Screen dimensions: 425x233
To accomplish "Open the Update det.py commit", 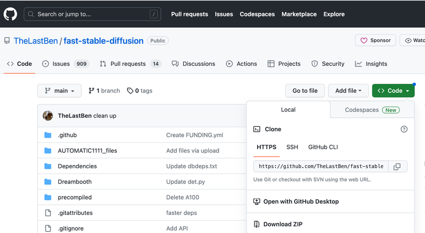I will 185,182.
